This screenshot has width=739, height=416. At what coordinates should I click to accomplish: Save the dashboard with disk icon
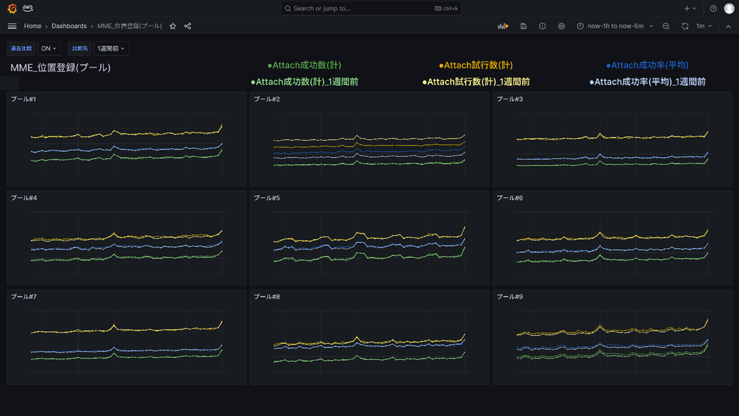coord(524,26)
